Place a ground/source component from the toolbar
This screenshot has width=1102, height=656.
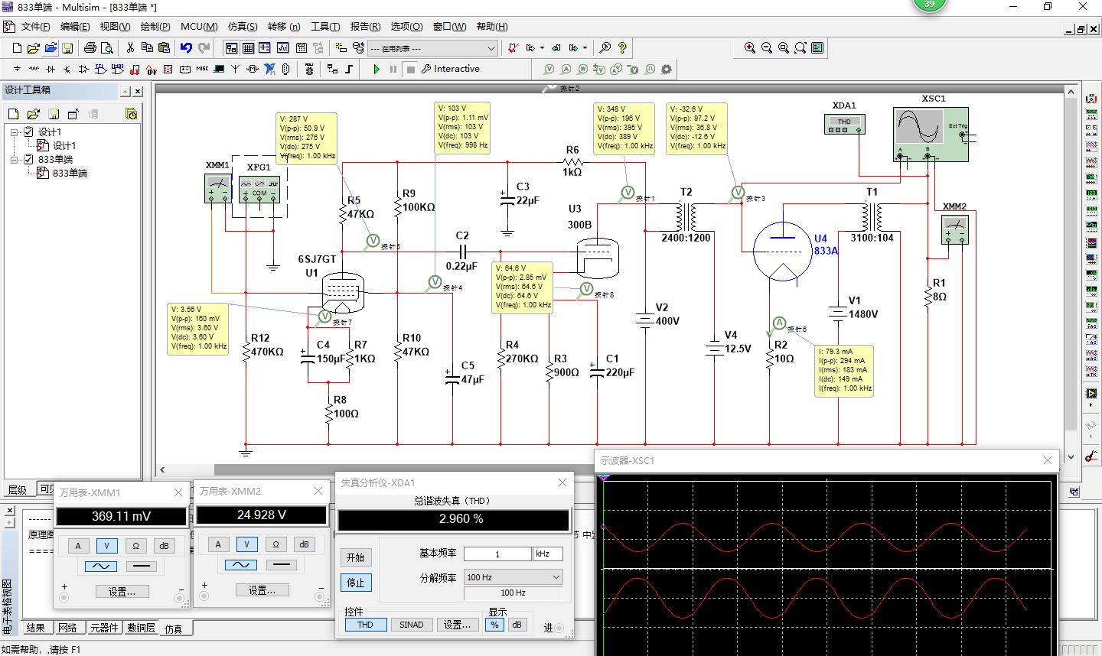coord(17,69)
